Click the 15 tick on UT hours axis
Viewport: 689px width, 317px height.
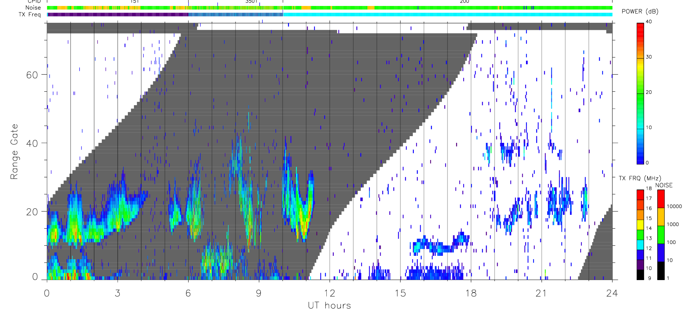[400, 293]
